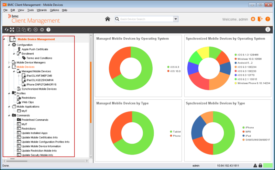The image size is (275, 170).
Task: Expand the Mobile Device Managers node
Action: tap(9, 62)
